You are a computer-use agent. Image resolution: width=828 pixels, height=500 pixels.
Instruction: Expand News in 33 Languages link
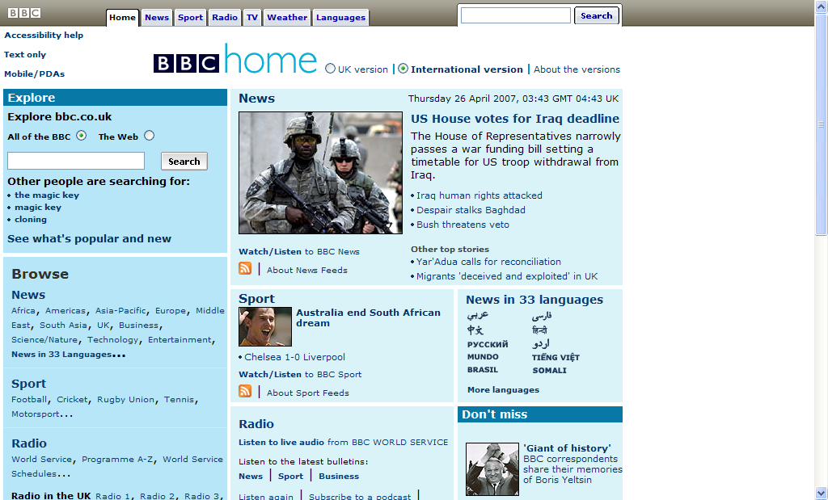[68, 355]
